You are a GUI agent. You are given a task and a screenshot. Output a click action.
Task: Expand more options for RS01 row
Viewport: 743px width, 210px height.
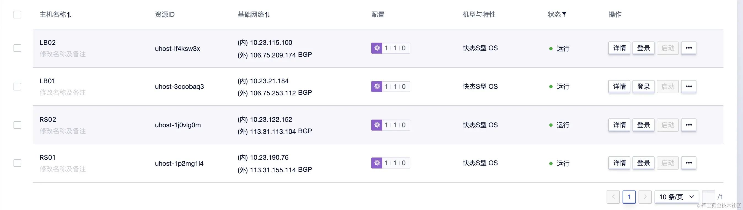(688, 163)
